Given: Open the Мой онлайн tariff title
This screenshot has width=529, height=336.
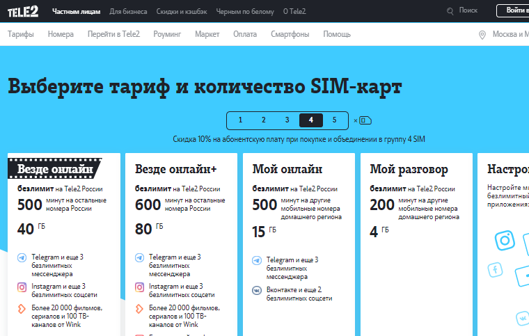Looking at the screenshot, I should click(287, 169).
